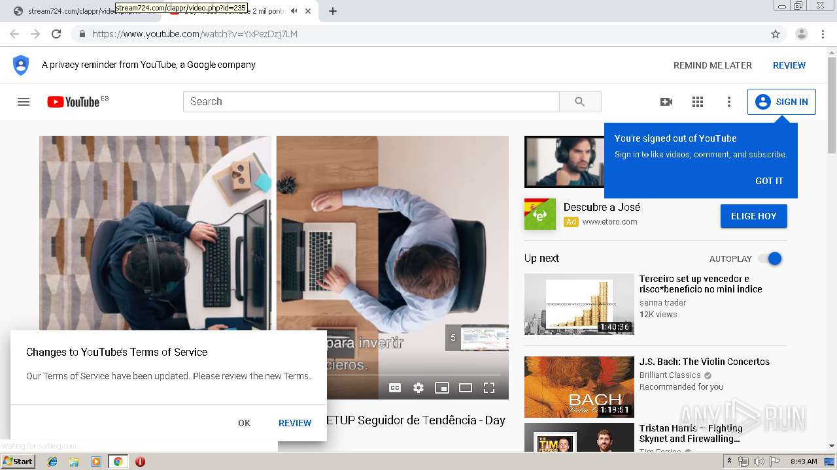
Task: Open the Action Center flag icon
Action: (x=775, y=462)
